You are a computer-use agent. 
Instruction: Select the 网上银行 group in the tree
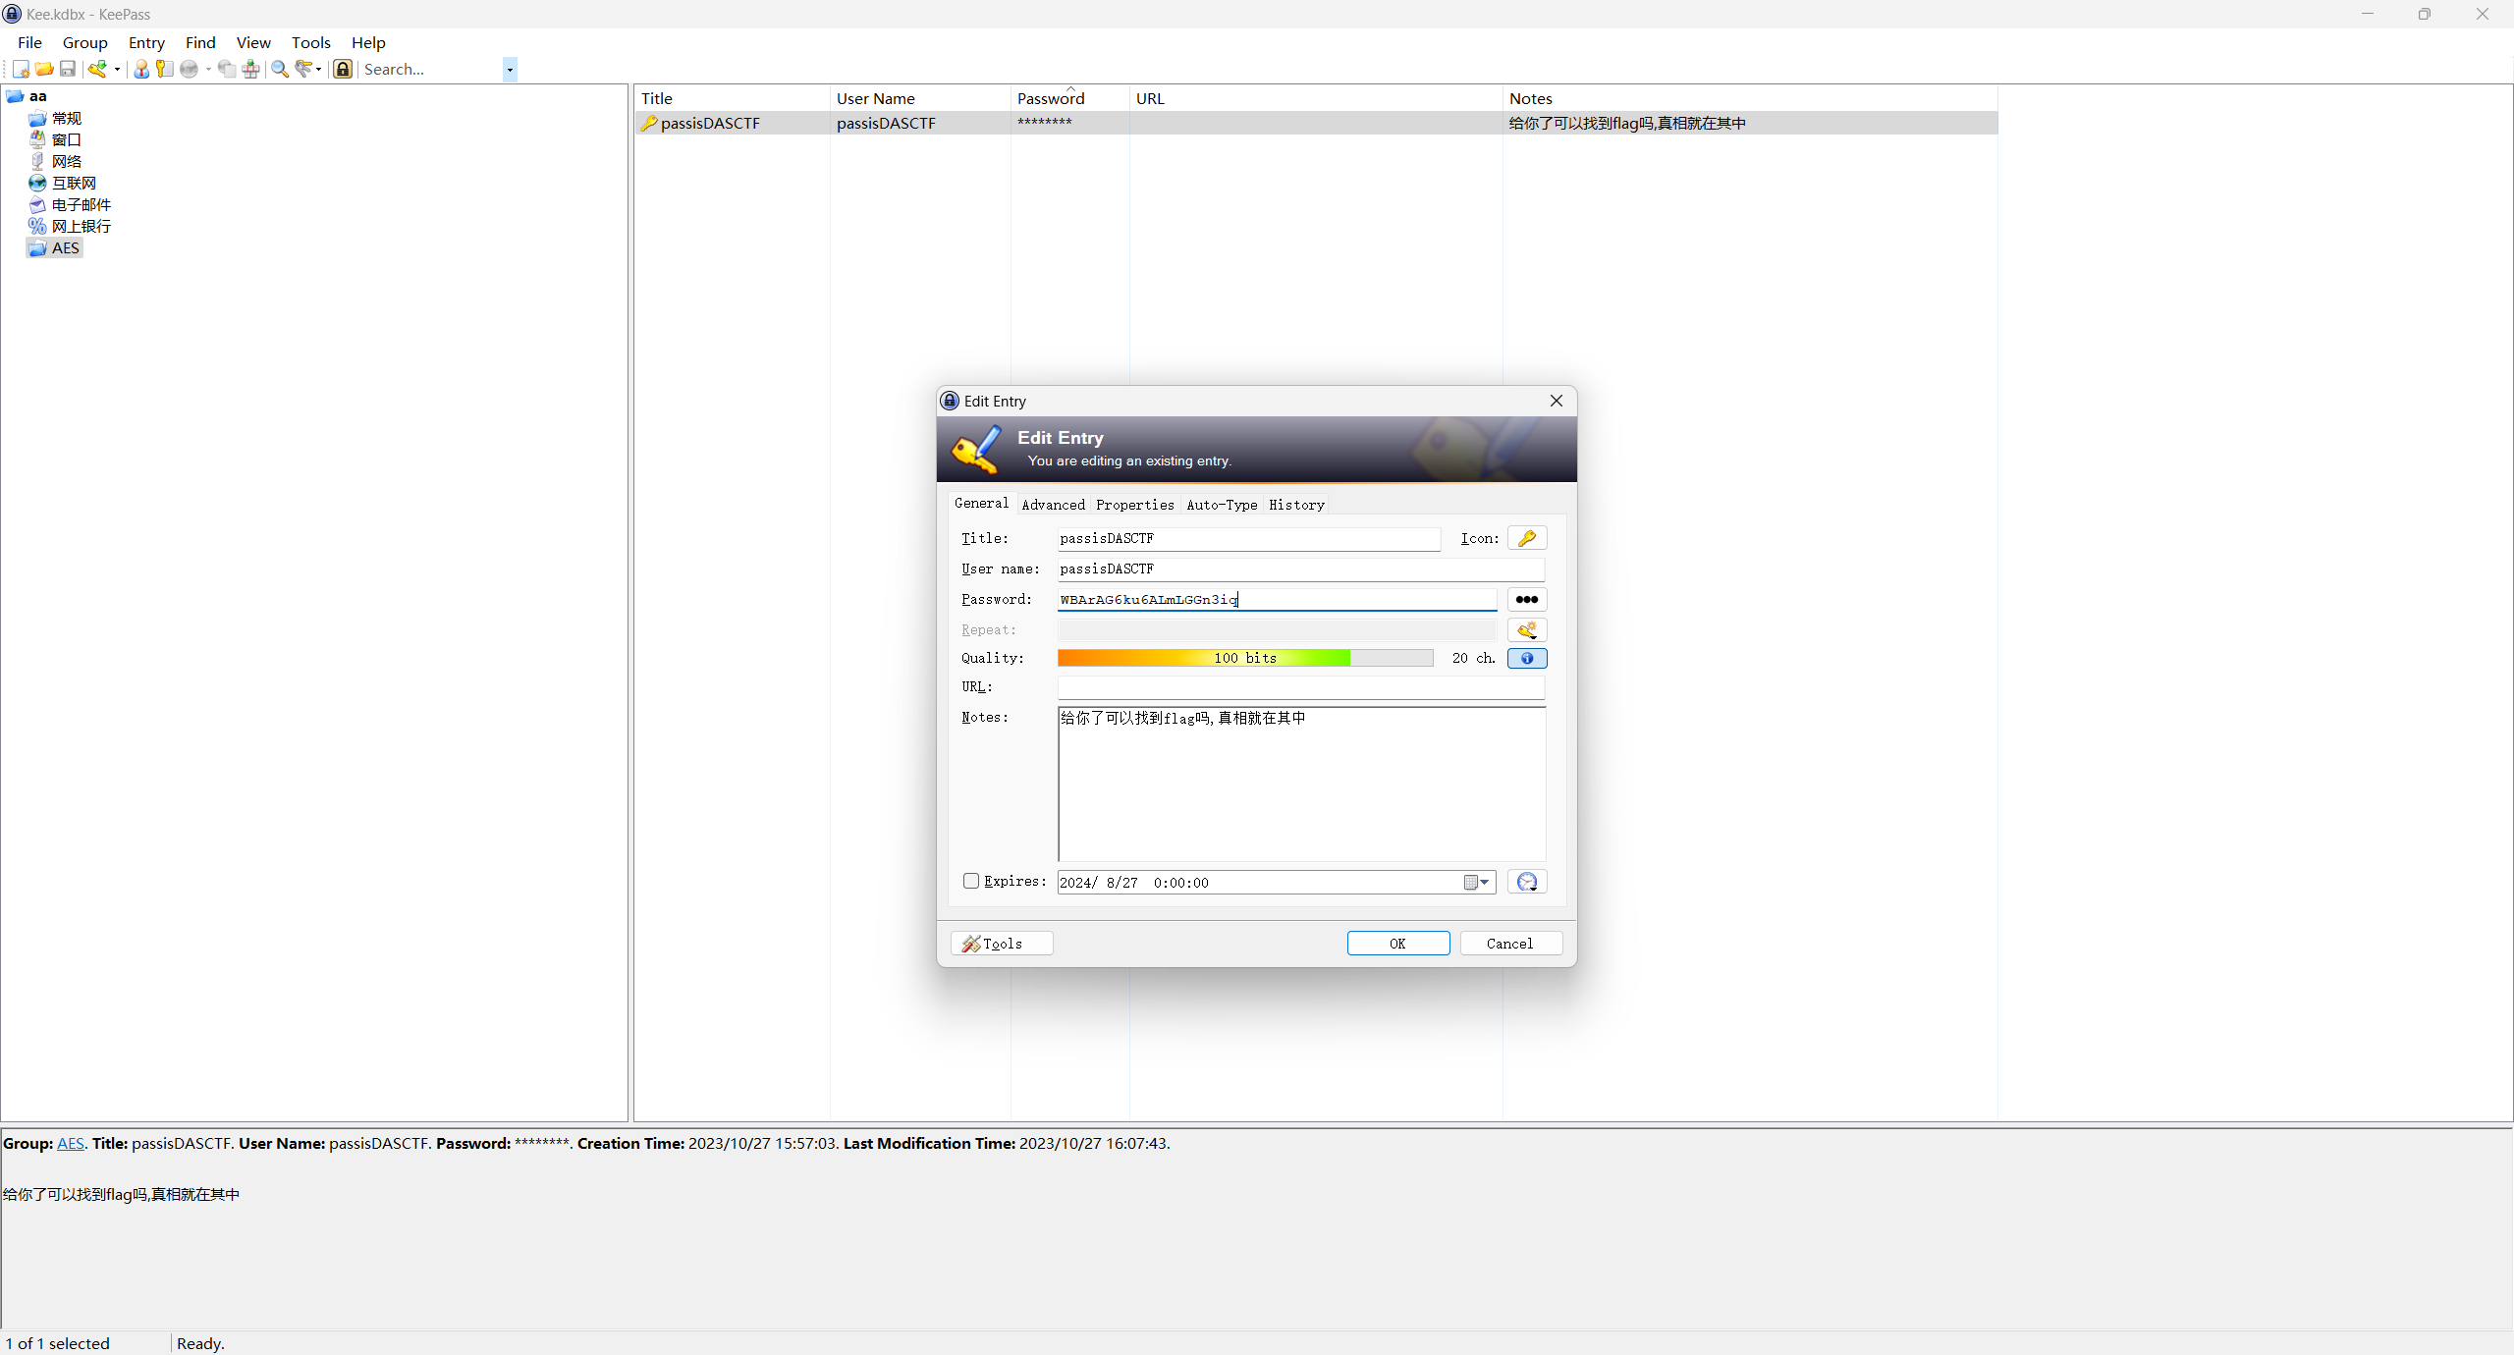81,226
